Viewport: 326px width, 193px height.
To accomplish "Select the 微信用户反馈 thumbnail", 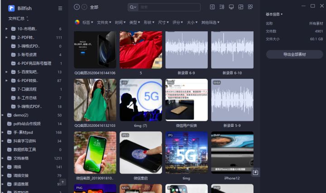I will click(187, 100).
